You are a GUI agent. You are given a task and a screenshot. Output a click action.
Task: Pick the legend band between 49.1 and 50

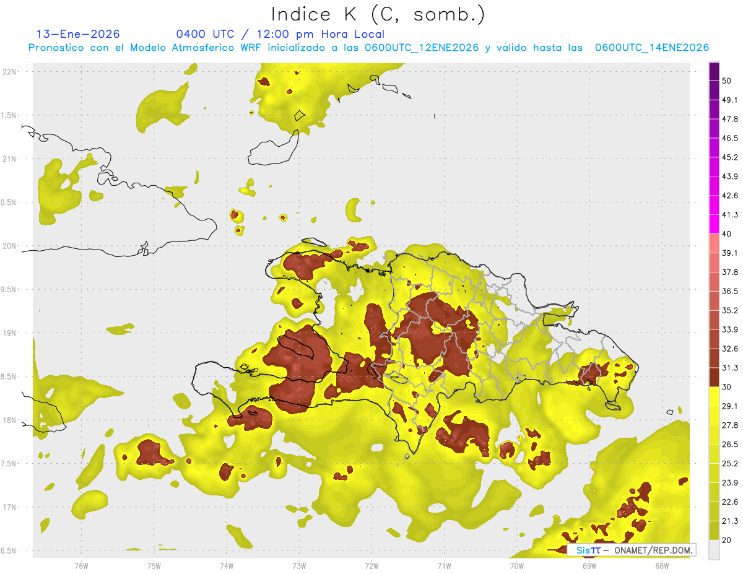(714, 90)
